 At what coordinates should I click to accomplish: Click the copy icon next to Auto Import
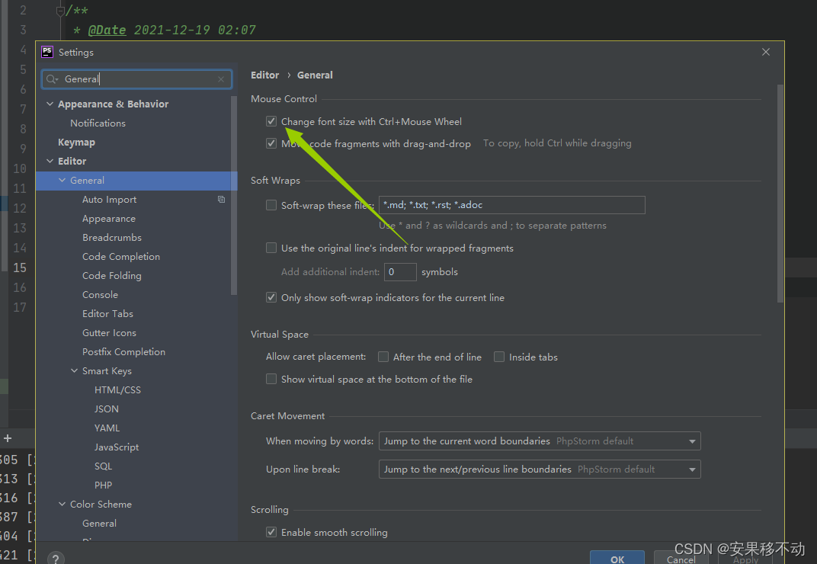pos(222,199)
